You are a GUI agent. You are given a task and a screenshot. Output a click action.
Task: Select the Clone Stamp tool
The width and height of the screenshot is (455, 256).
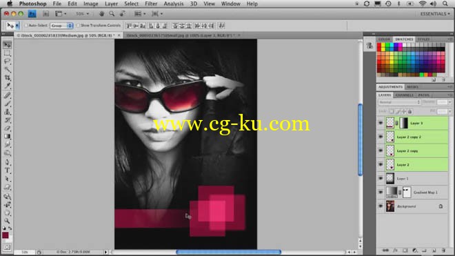tap(8, 112)
